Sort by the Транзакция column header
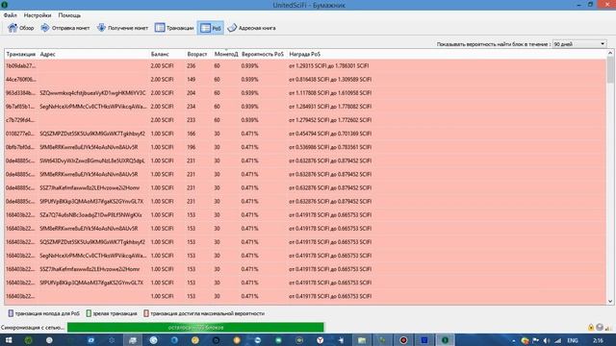This screenshot has height=346, width=616. (x=21, y=54)
